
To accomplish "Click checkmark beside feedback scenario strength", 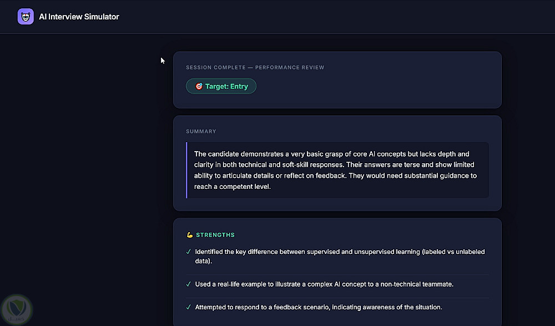I will 188,307.
